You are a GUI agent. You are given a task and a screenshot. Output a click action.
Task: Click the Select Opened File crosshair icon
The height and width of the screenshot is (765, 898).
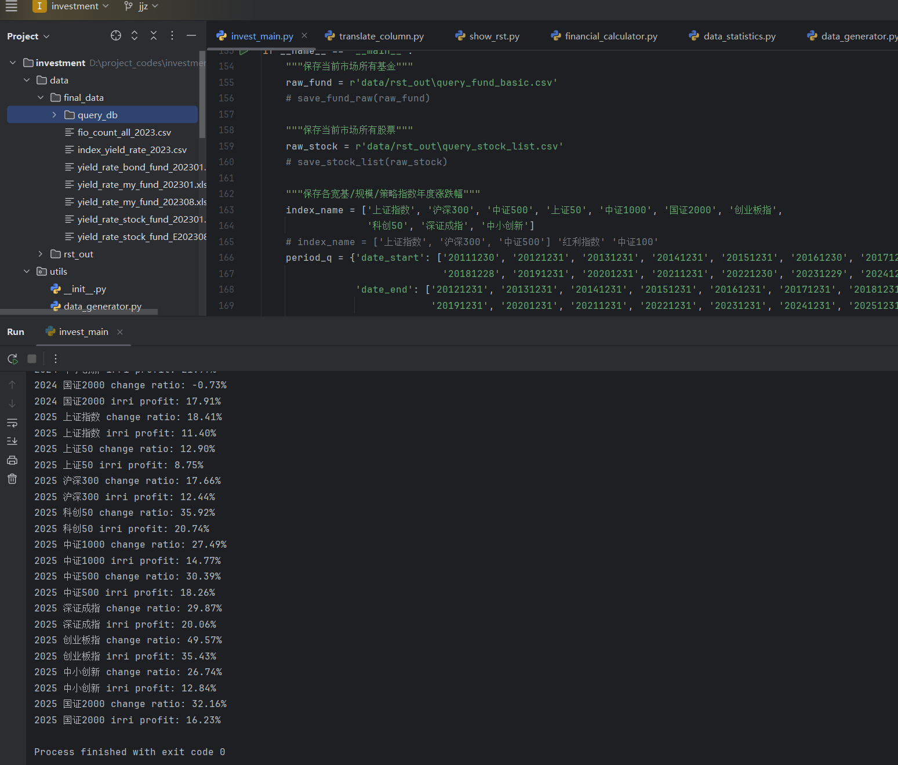116,36
